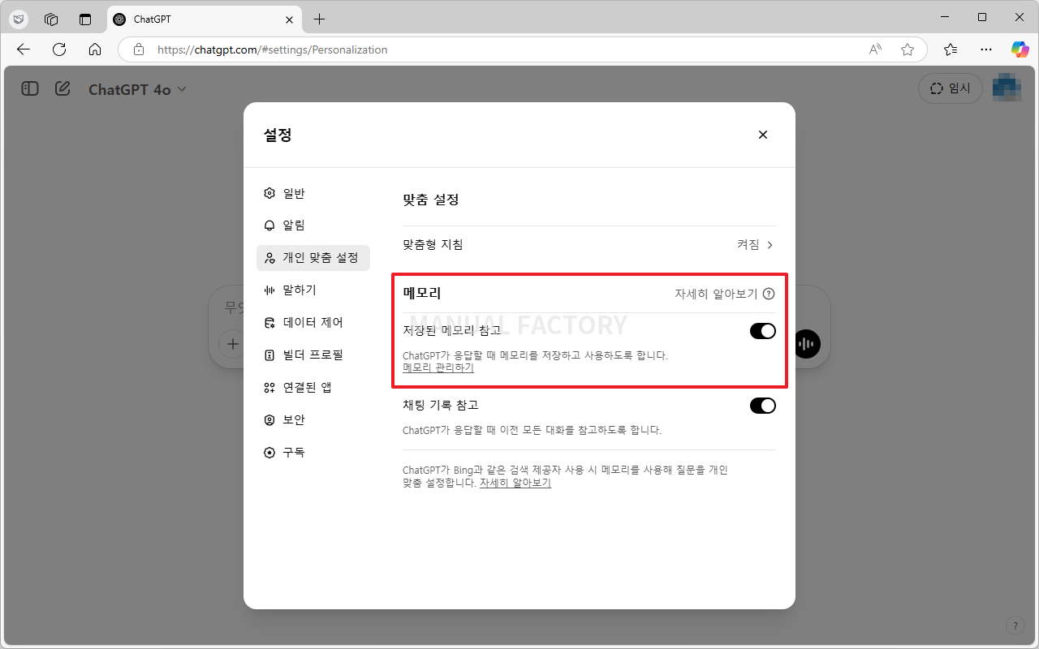The height and width of the screenshot is (649, 1039).
Task: Click the 임시 temporary chat button
Action: coord(951,88)
